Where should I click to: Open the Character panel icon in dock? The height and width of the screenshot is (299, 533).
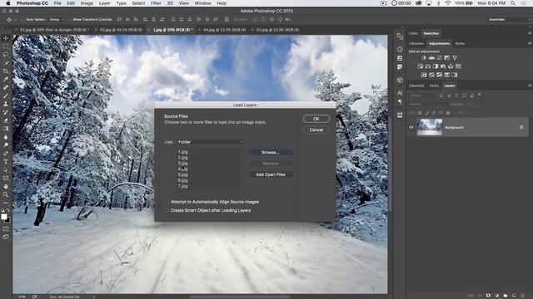400,92
